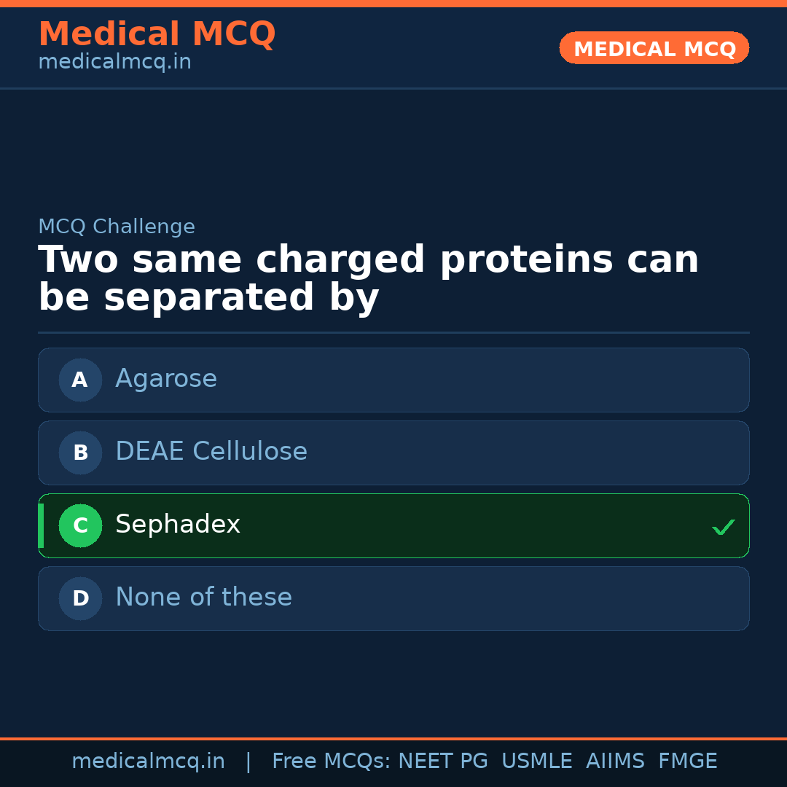Select FMGE in the footer

click(687, 761)
